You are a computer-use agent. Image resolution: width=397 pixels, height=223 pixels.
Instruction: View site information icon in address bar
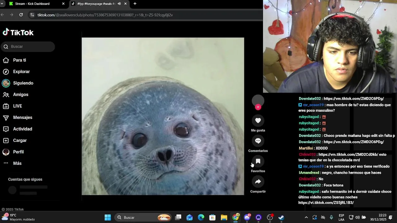point(32,15)
